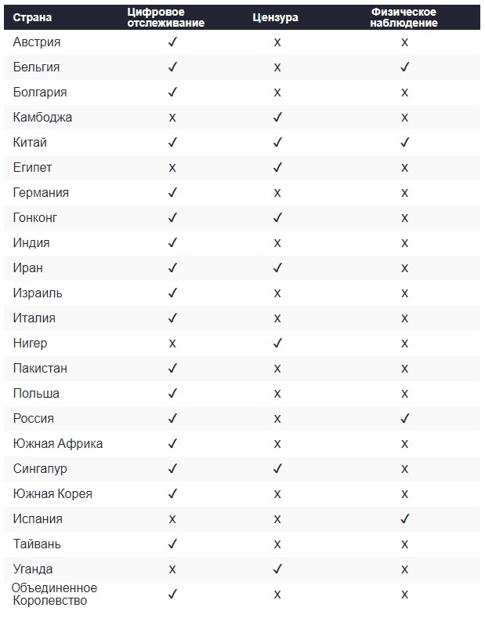This screenshot has width=485, height=622.
Task: Click the physical surveillance checkmark for Россия
Action: (x=404, y=419)
